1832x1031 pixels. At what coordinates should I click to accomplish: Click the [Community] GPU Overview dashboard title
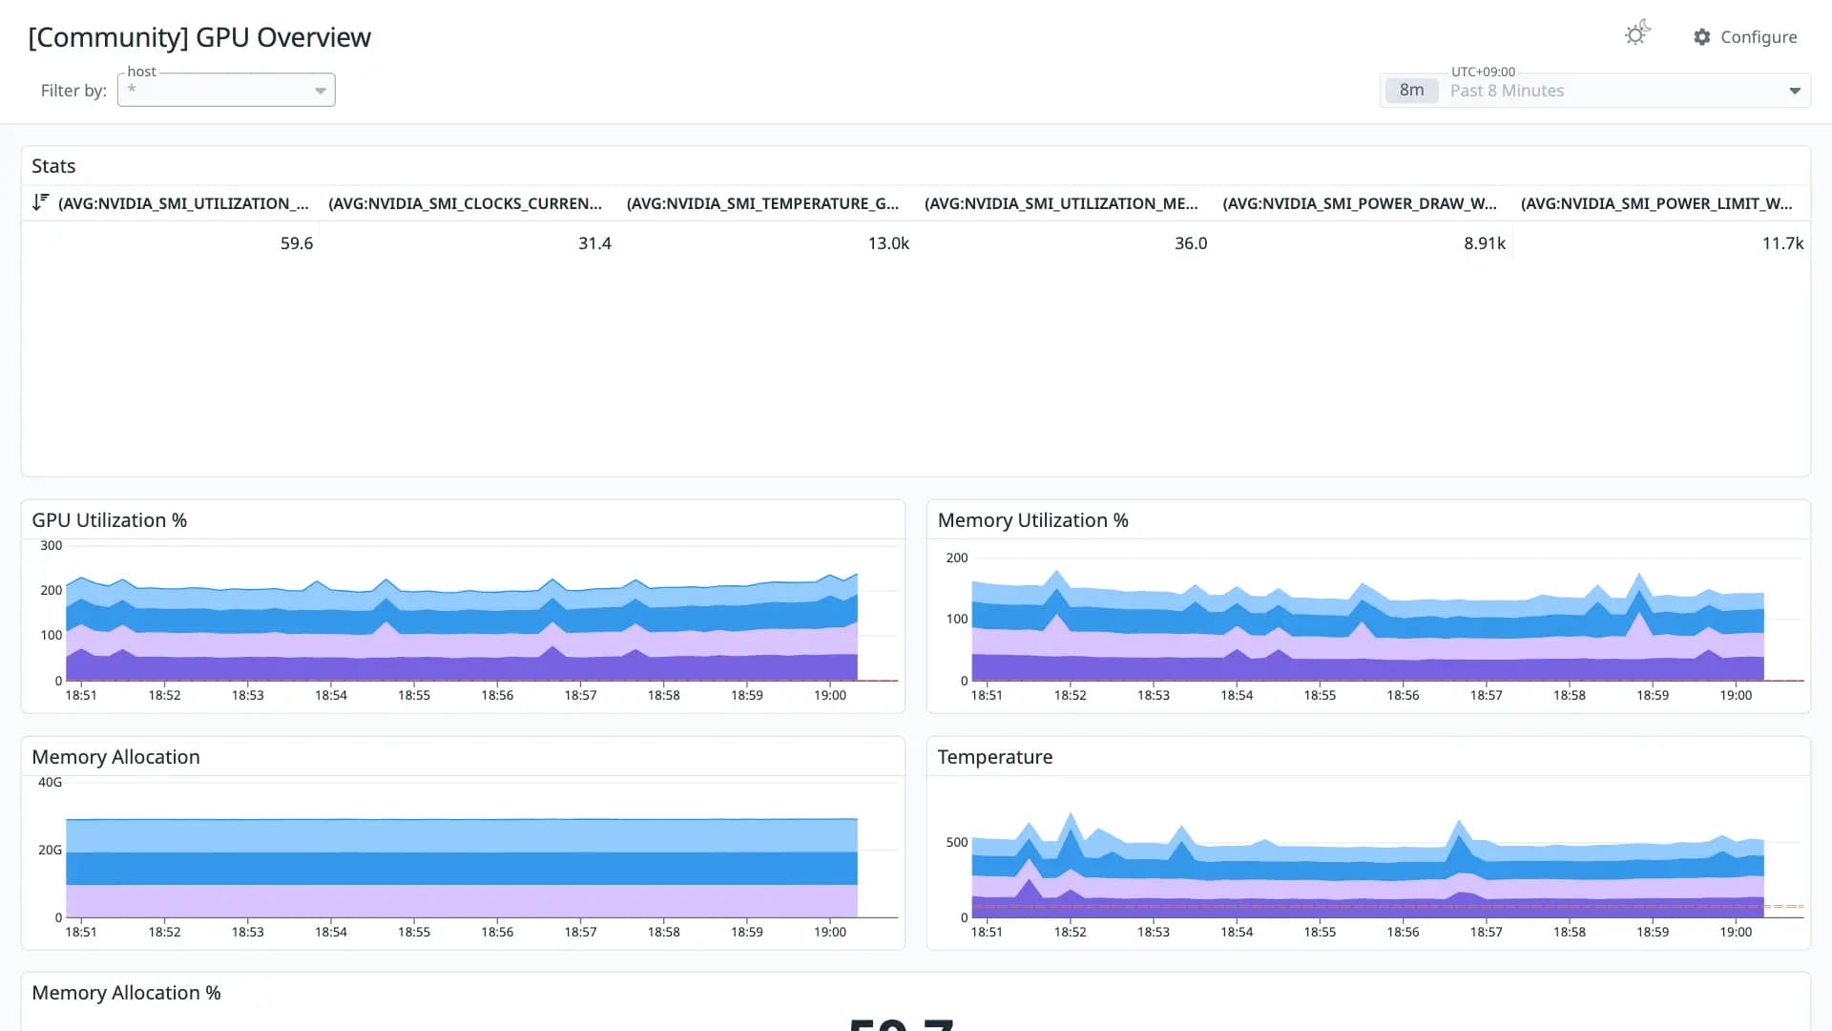[x=199, y=37]
